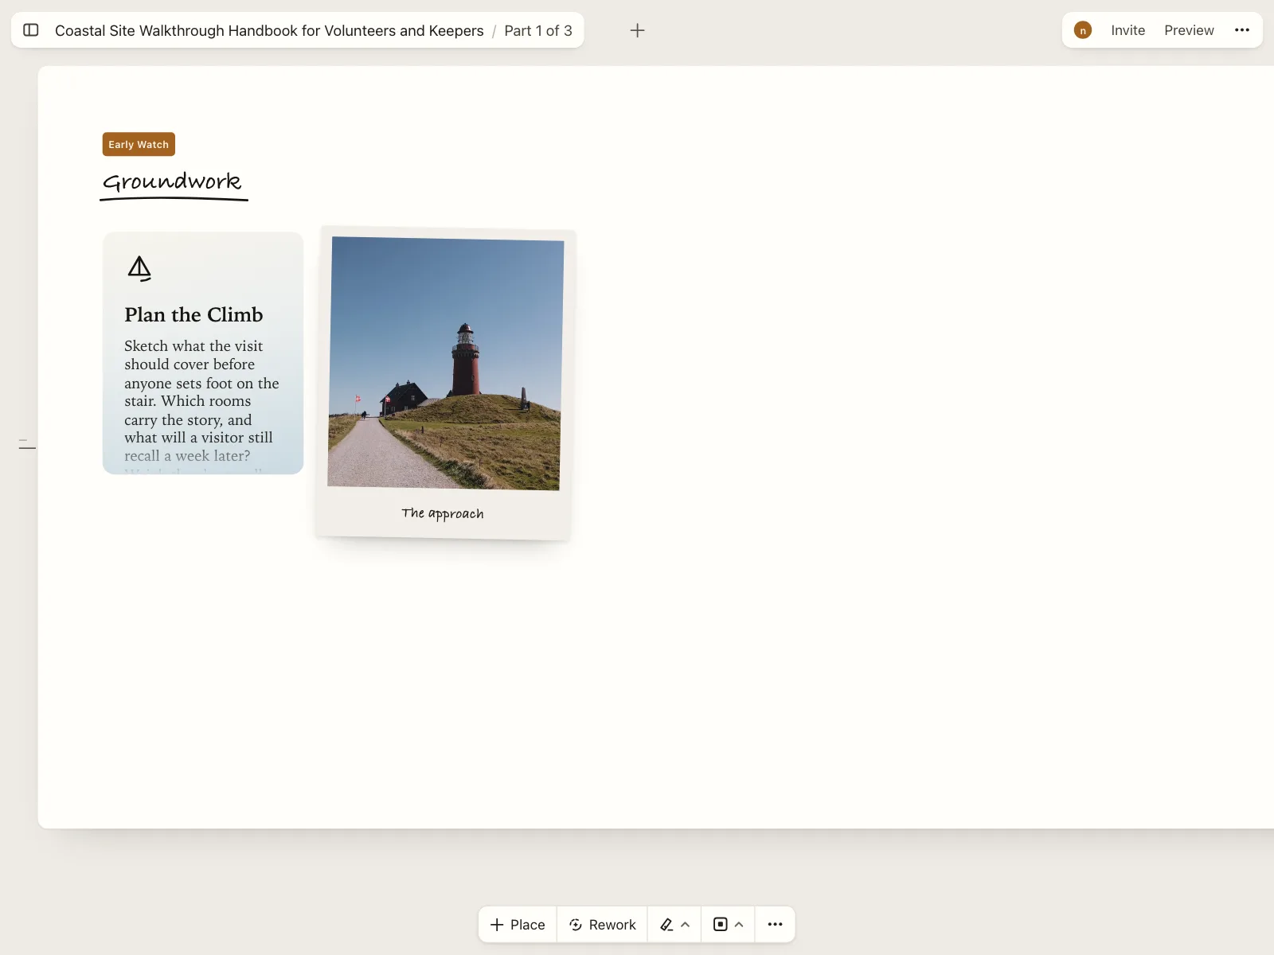
Task: Click the caption 'The approach'
Action: click(443, 513)
